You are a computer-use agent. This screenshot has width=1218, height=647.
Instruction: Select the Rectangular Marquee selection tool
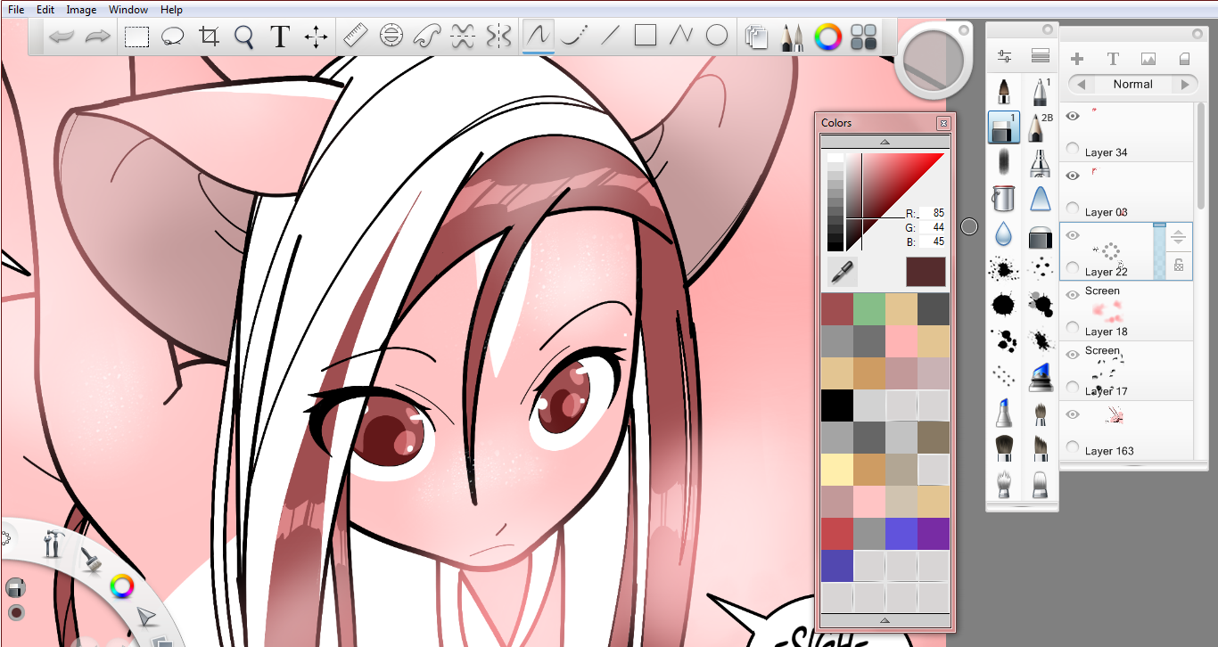coord(136,37)
